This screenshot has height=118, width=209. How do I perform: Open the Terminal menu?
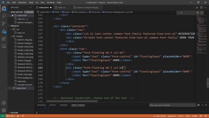click(x=51, y=3)
